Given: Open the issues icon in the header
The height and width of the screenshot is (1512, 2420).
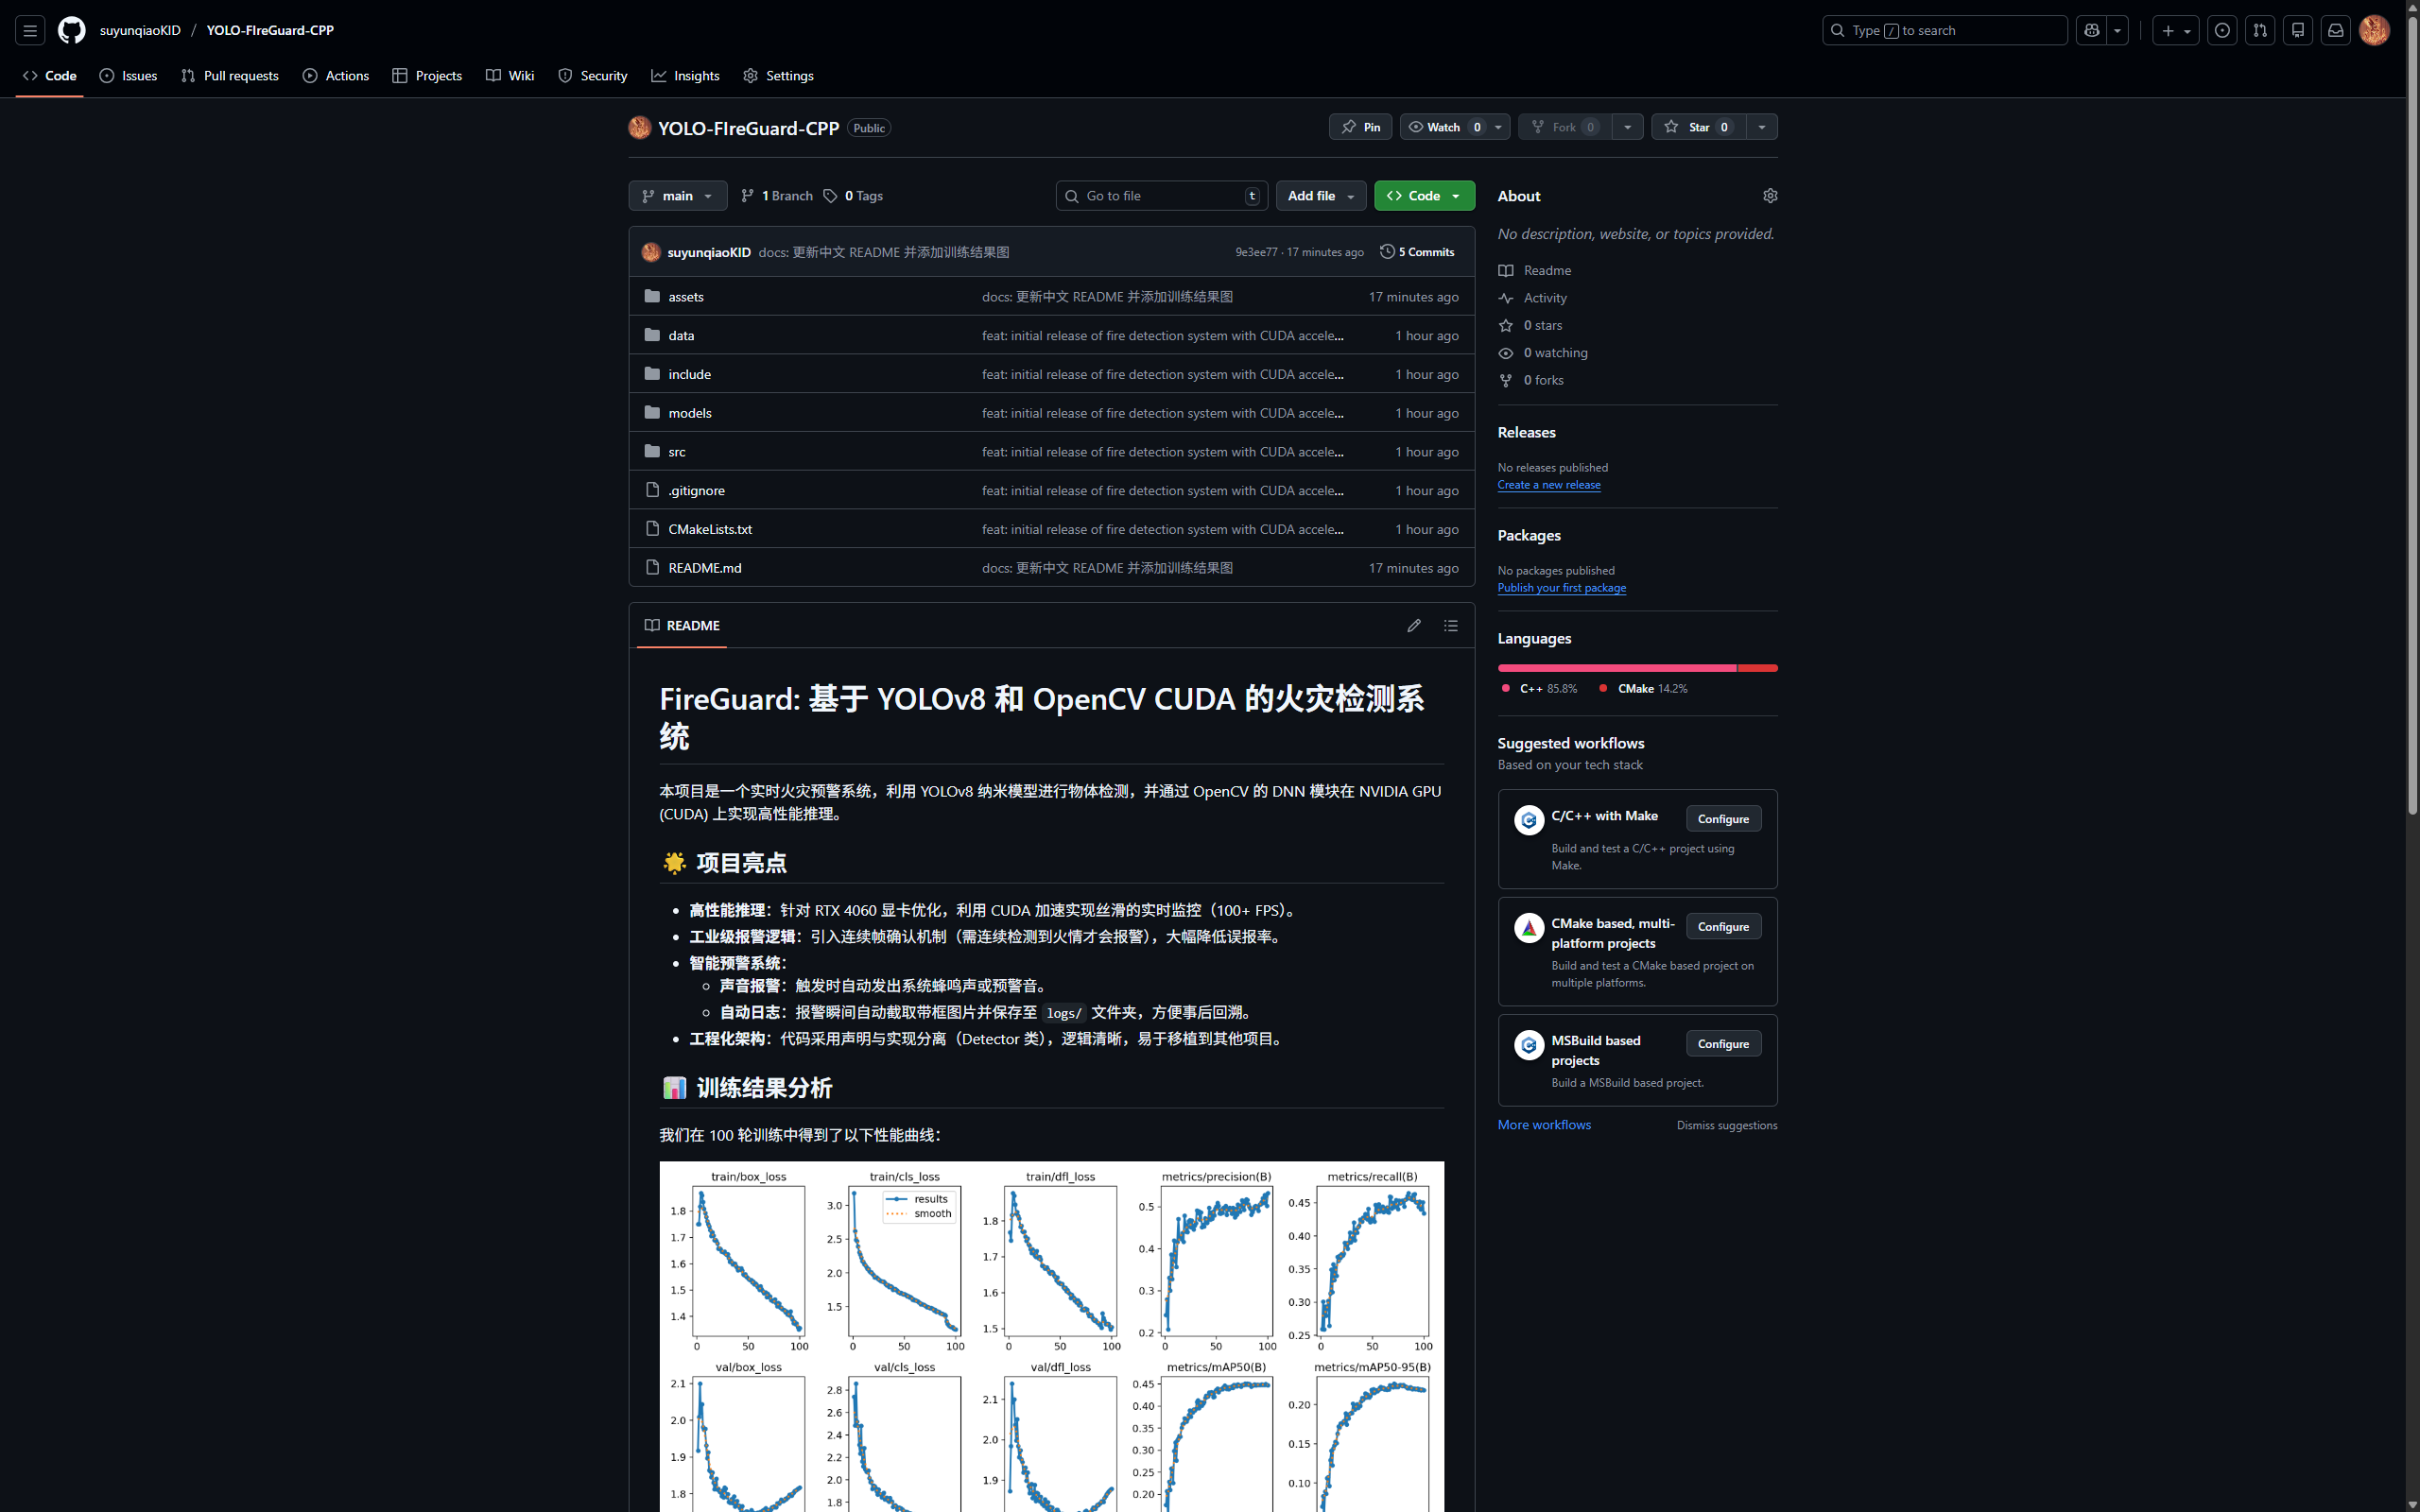Looking at the screenshot, I should [x=2221, y=30].
